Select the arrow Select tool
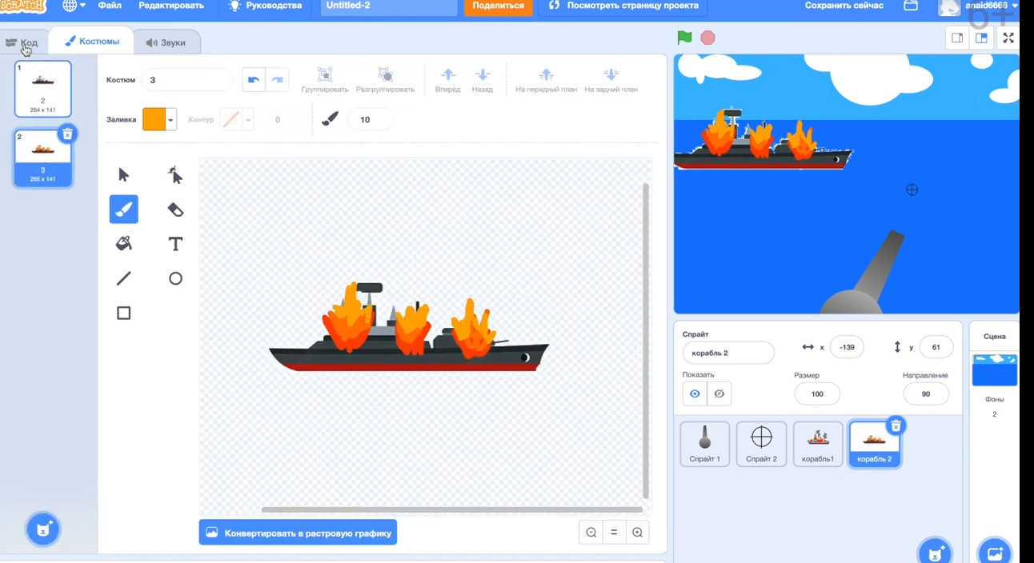 [123, 175]
